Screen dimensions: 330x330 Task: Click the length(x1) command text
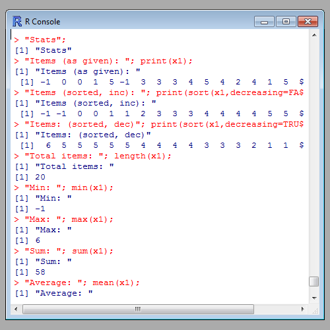(x=143, y=156)
